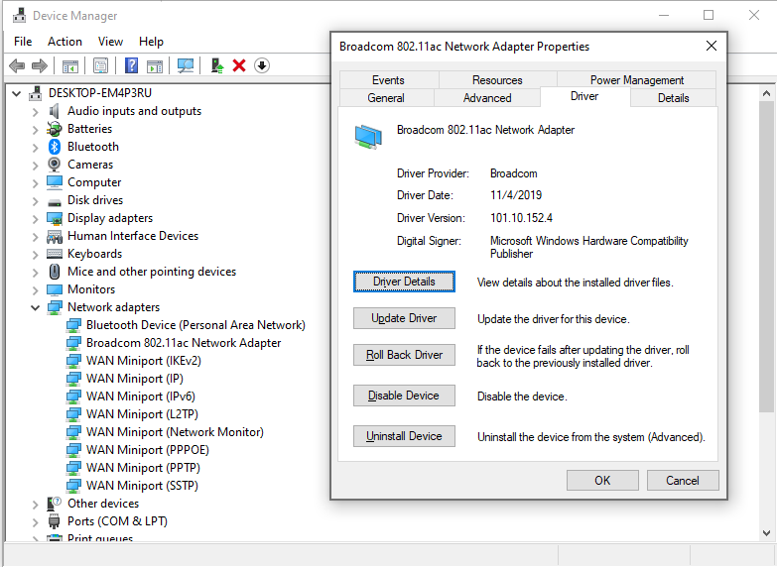Image resolution: width=777 pixels, height=567 pixels.
Task: Switch to the Resources tab
Action: click(x=497, y=79)
